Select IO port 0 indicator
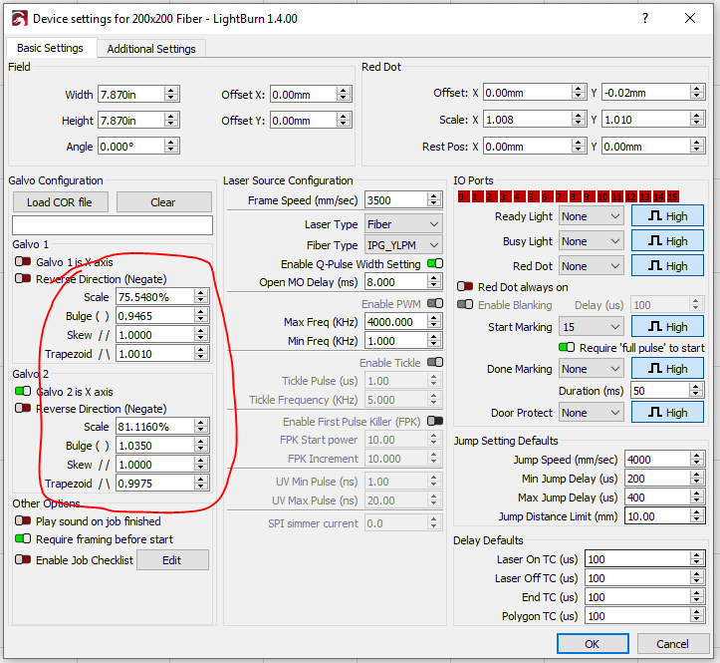The height and width of the screenshot is (663, 720). (x=462, y=196)
